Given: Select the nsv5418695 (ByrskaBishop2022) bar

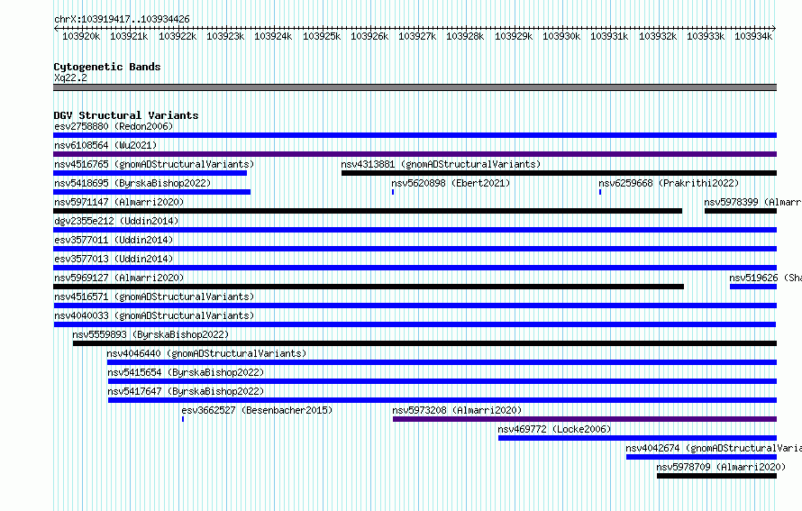Looking at the screenshot, I should (152, 192).
